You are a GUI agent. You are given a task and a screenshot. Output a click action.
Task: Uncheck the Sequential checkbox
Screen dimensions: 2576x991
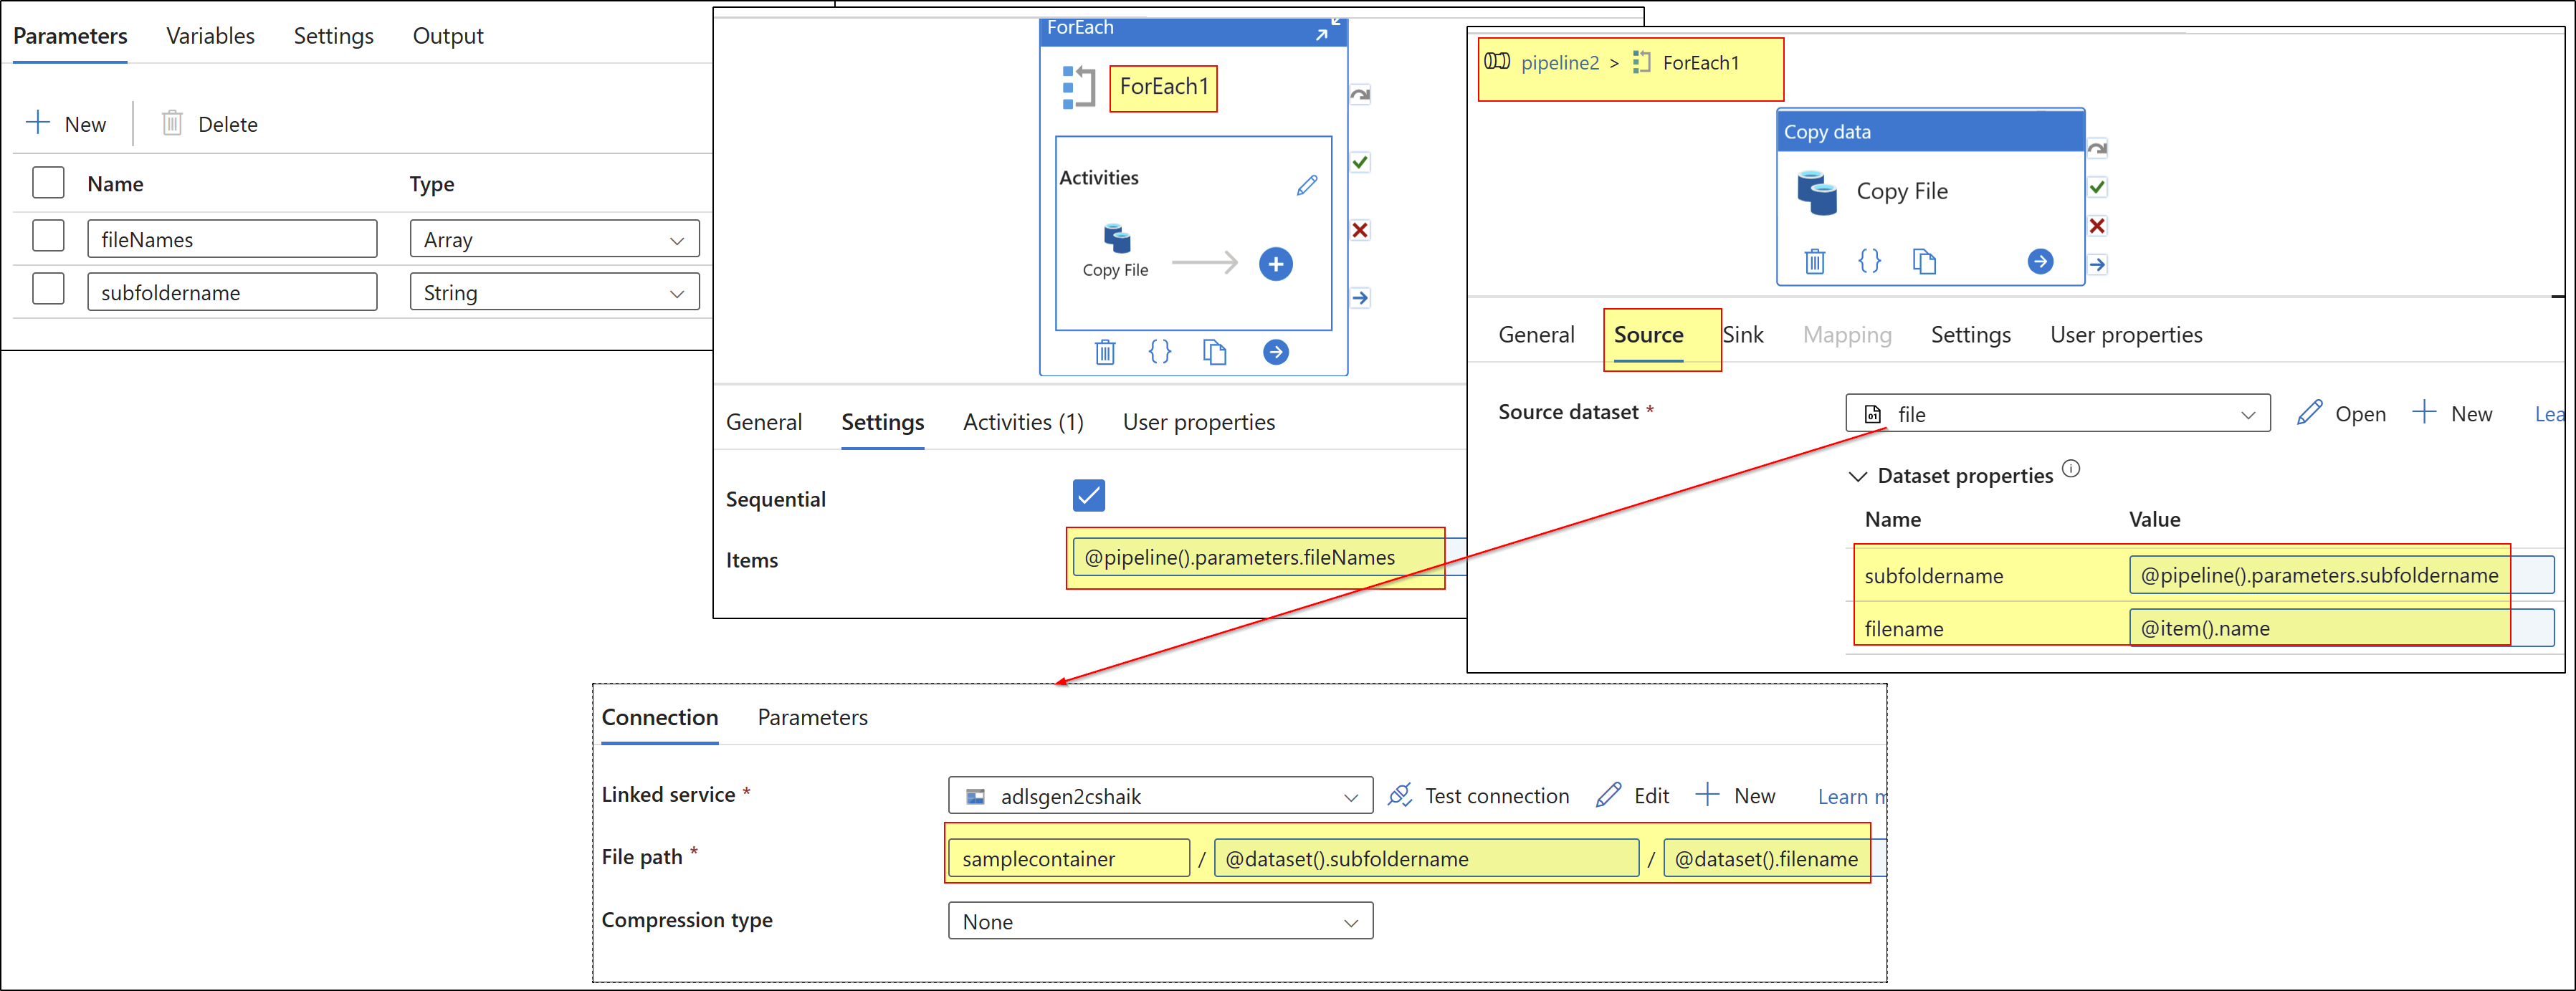click(1088, 496)
